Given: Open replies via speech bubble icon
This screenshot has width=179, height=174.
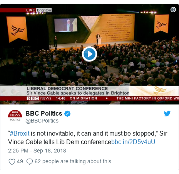Looking at the screenshot, I should click(30, 162).
